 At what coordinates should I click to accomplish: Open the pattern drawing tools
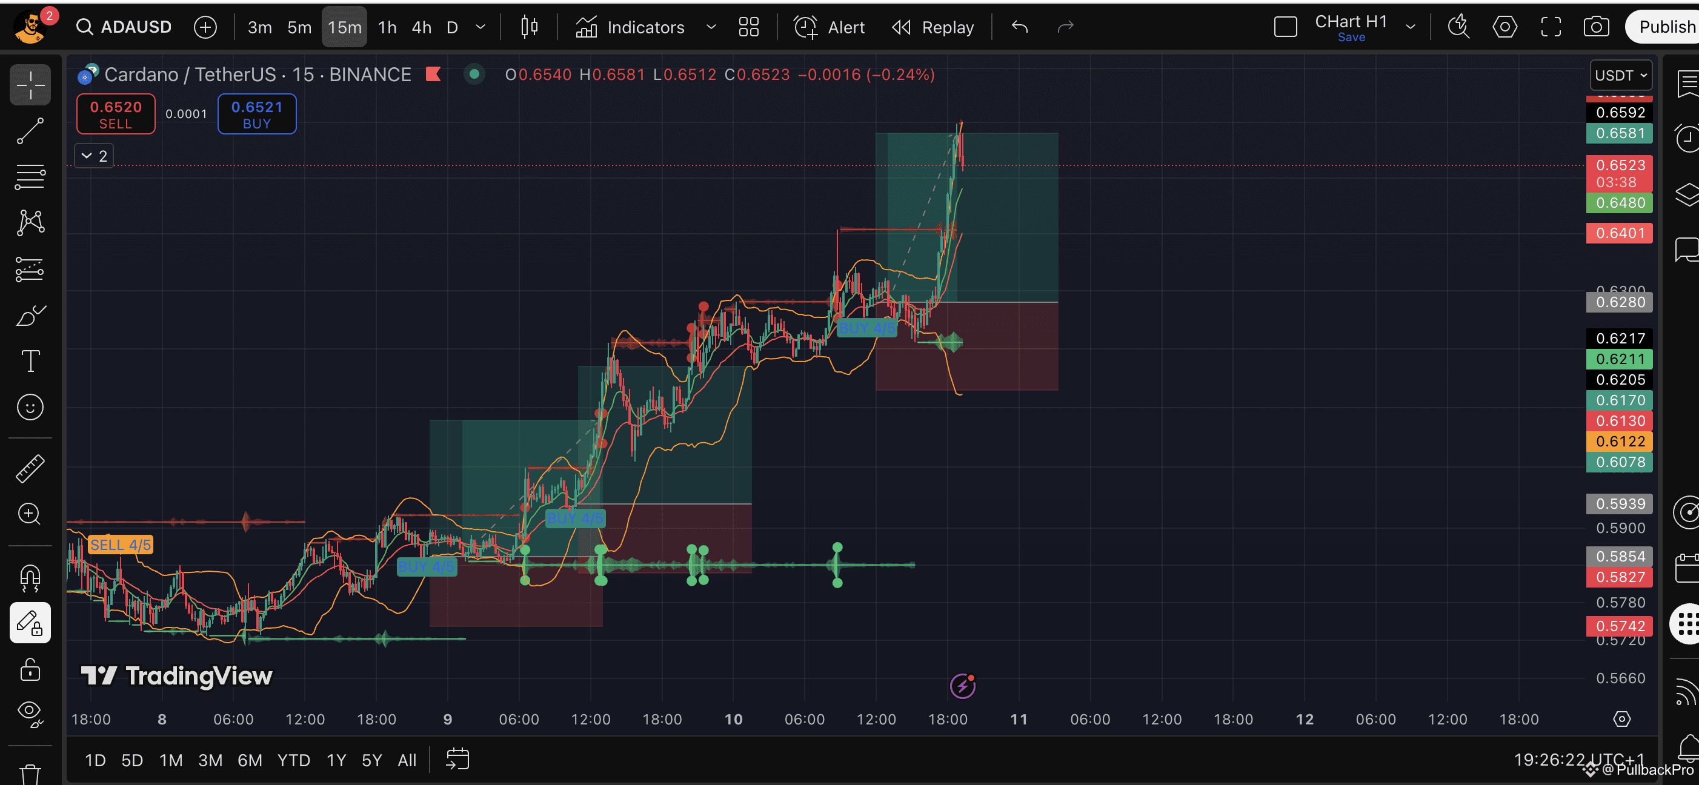point(30,223)
